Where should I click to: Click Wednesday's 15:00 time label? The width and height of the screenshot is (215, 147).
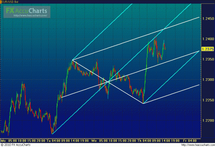tap(122, 141)
